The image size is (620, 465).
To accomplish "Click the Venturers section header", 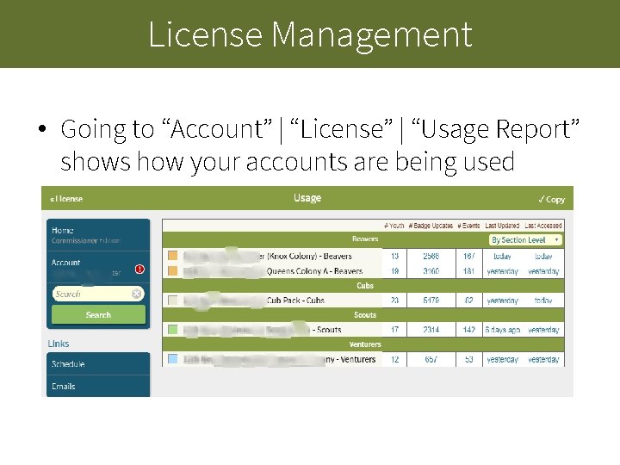I will click(365, 344).
